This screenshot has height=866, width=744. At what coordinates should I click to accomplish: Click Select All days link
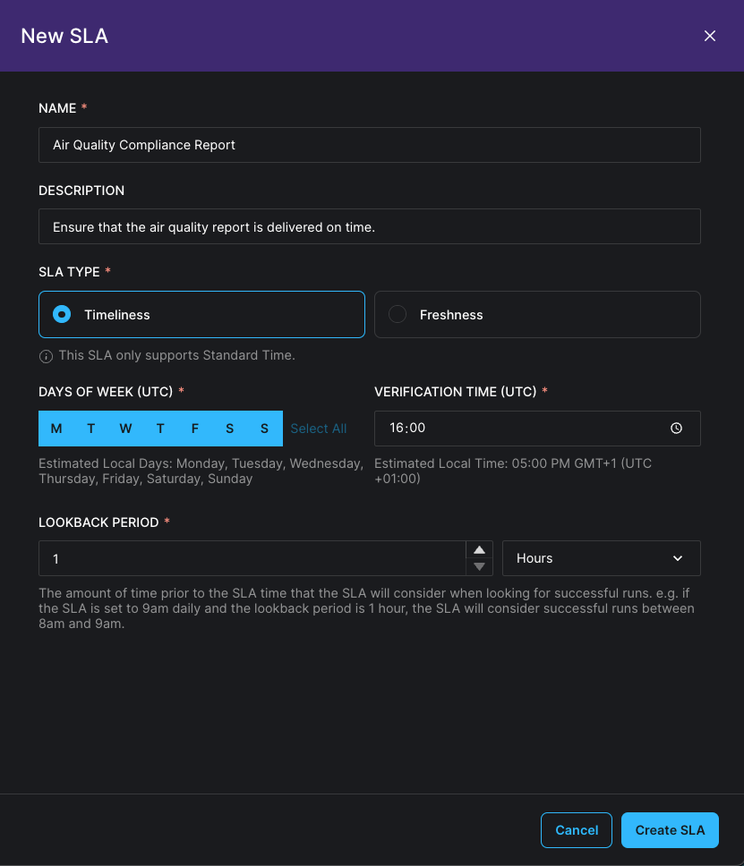point(318,429)
